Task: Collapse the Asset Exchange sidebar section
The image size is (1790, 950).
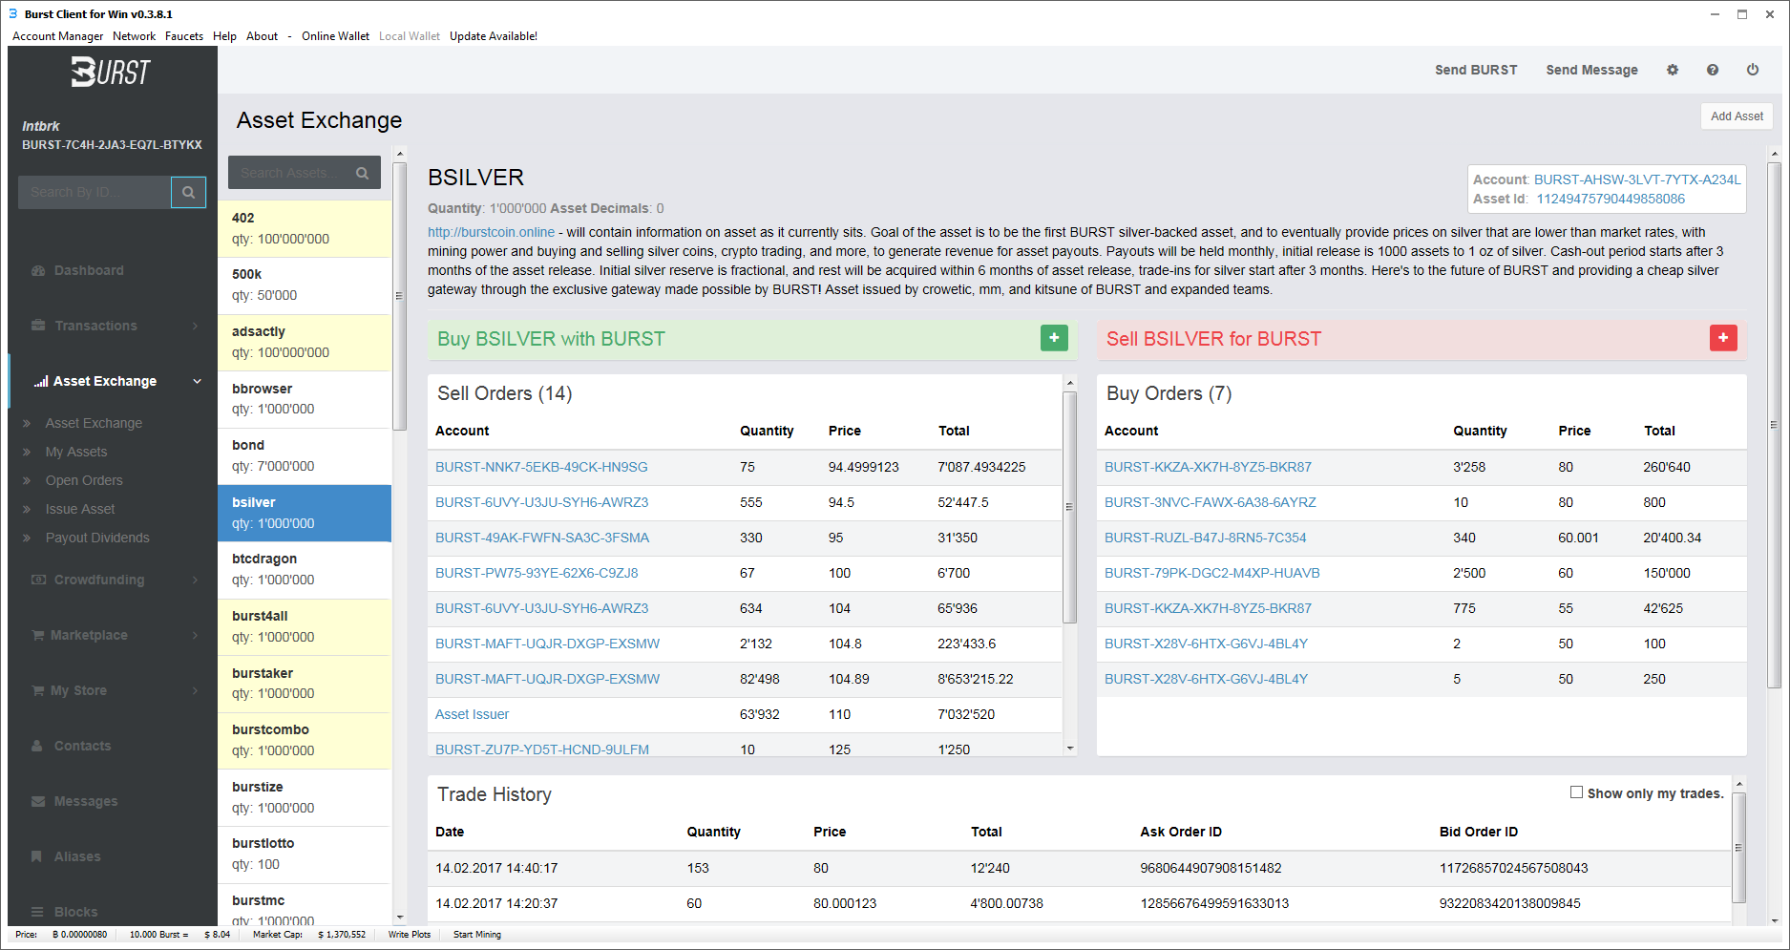Action: point(198,381)
